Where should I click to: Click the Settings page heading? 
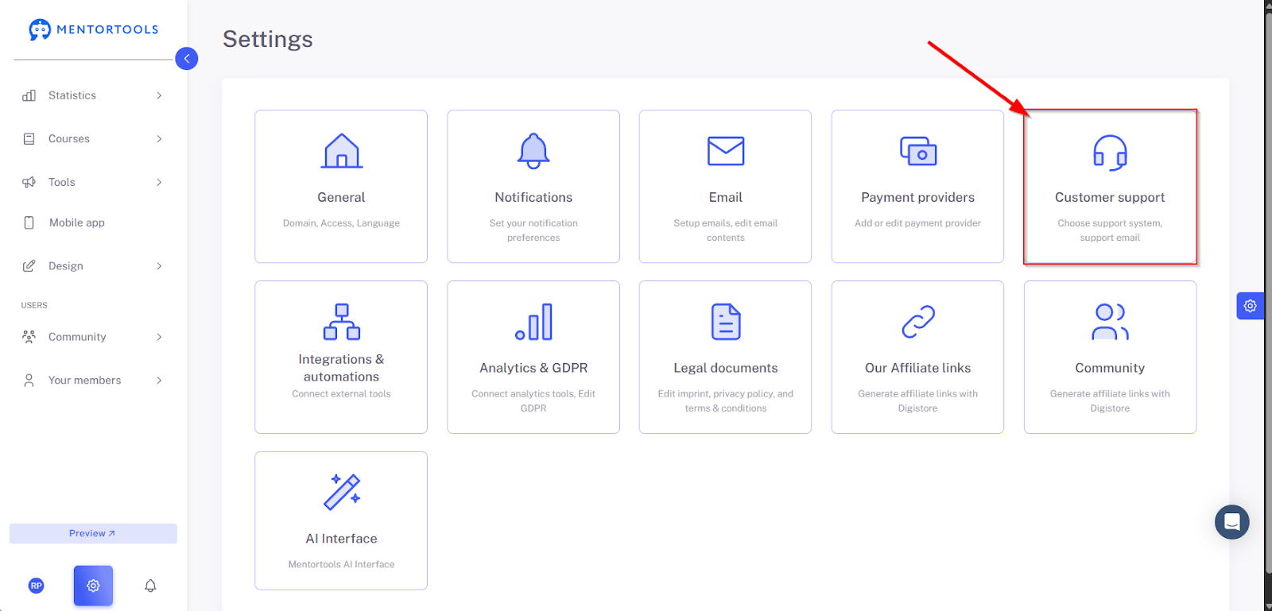pyautogui.click(x=268, y=39)
